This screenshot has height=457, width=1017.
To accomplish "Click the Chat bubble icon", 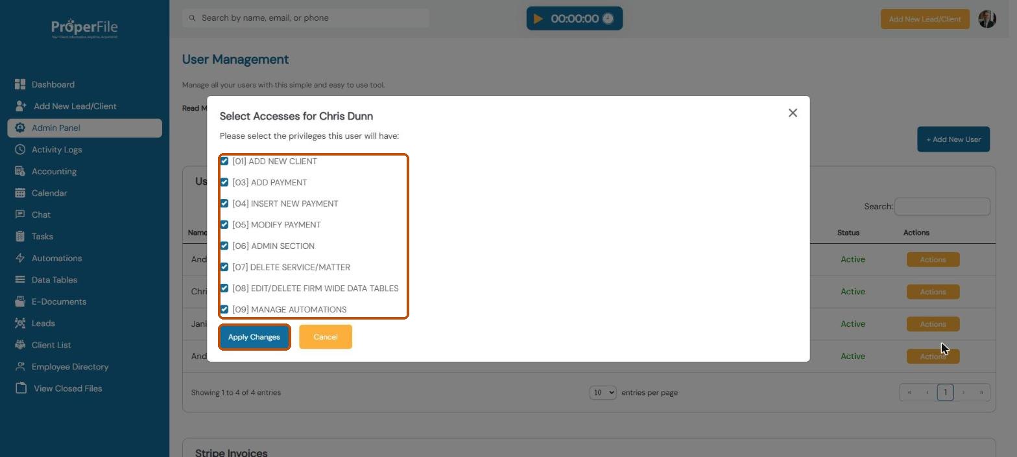I will 20,215.
